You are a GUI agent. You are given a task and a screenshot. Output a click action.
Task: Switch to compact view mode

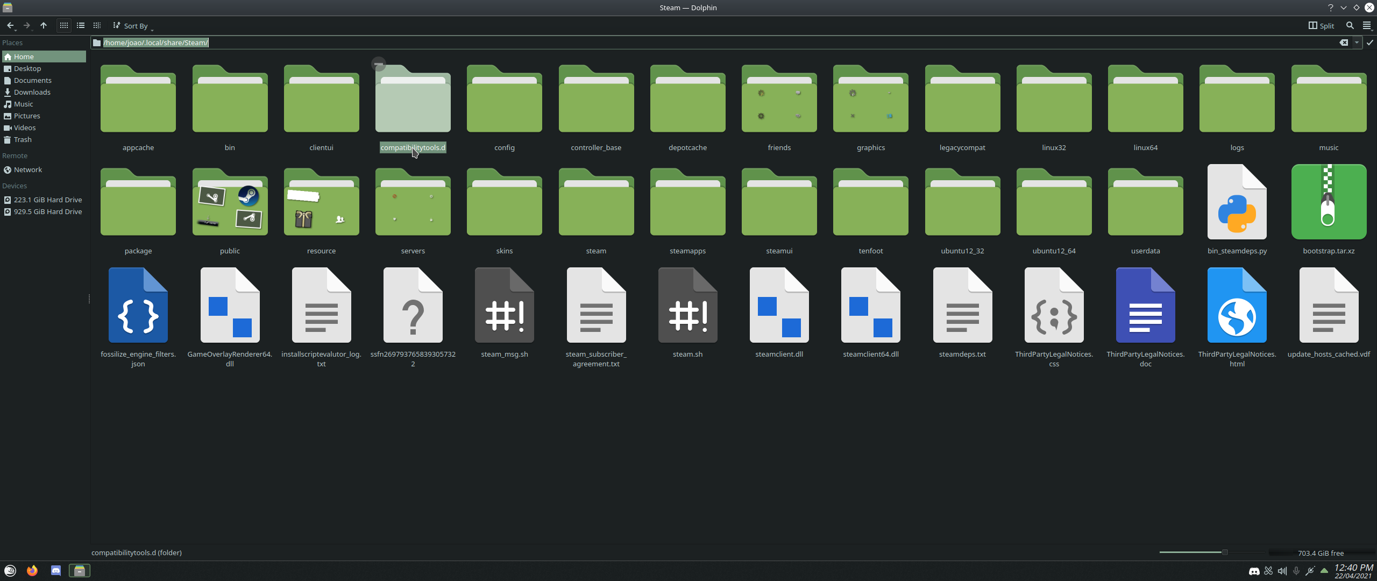pos(81,25)
